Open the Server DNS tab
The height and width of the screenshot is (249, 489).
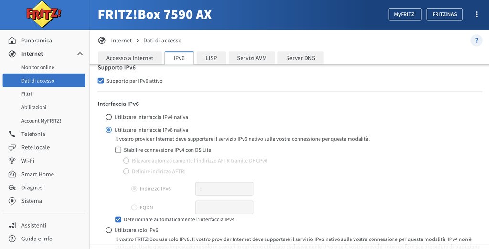[x=300, y=58]
